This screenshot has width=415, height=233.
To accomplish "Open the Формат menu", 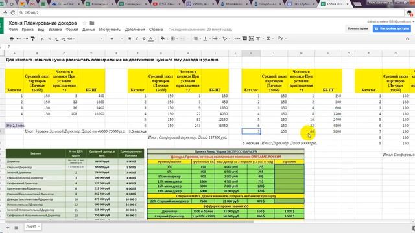I will pyautogui.click(x=72, y=30).
